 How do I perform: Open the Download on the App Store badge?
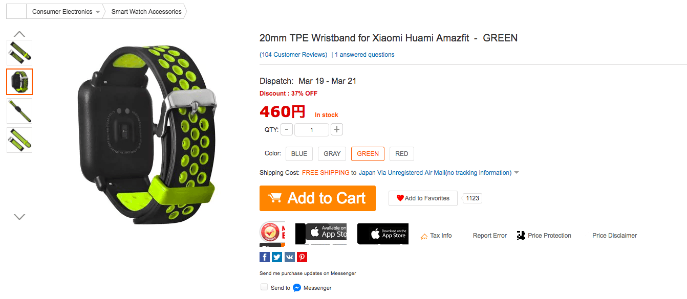382,234
